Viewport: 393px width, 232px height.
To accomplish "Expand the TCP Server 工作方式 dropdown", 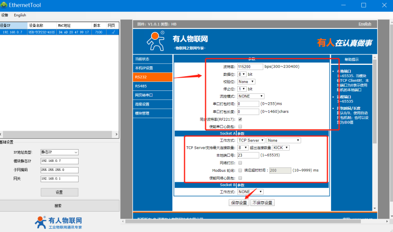I will tap(250, 140).
